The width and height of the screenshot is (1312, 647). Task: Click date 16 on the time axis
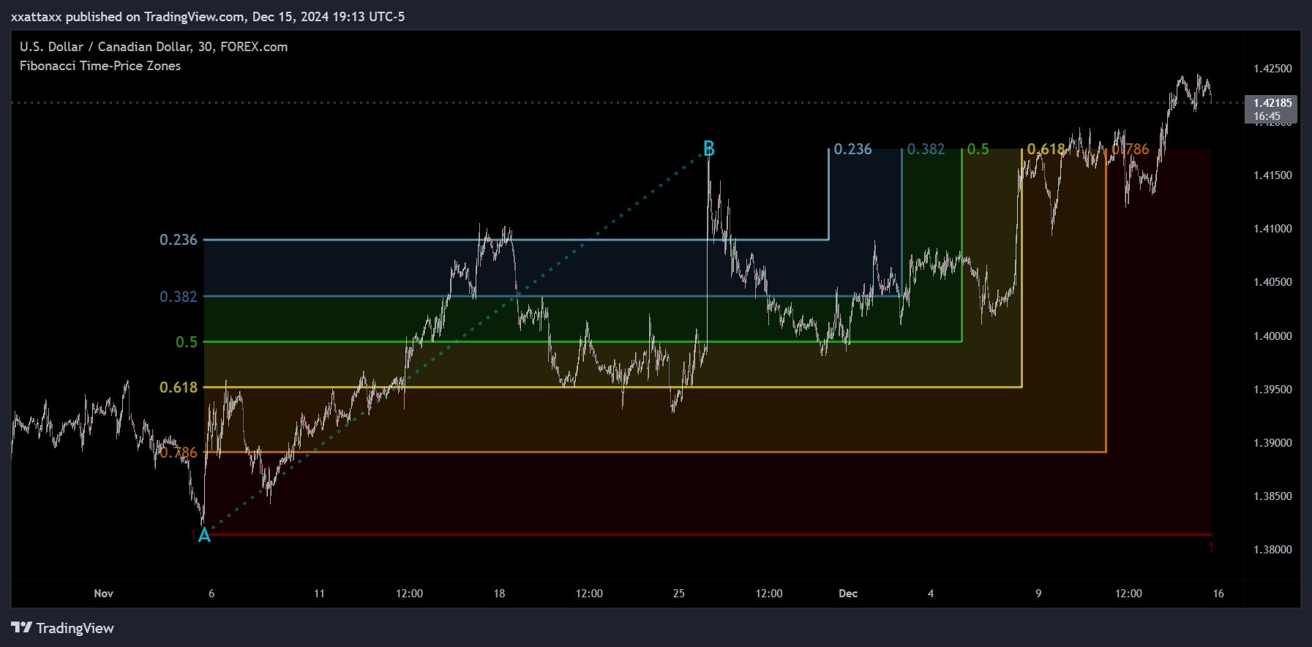pos(1218,594)
